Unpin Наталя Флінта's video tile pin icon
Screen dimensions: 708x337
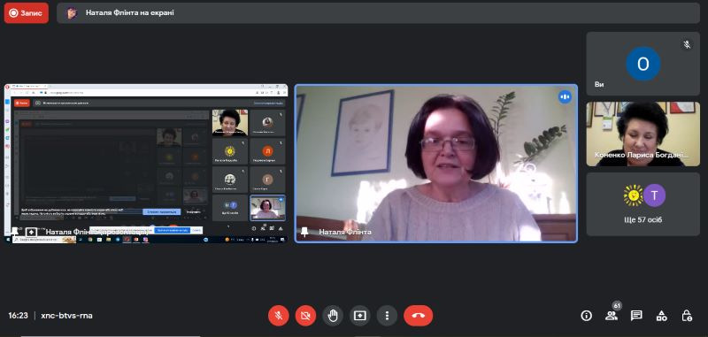[x=304, y=232]
